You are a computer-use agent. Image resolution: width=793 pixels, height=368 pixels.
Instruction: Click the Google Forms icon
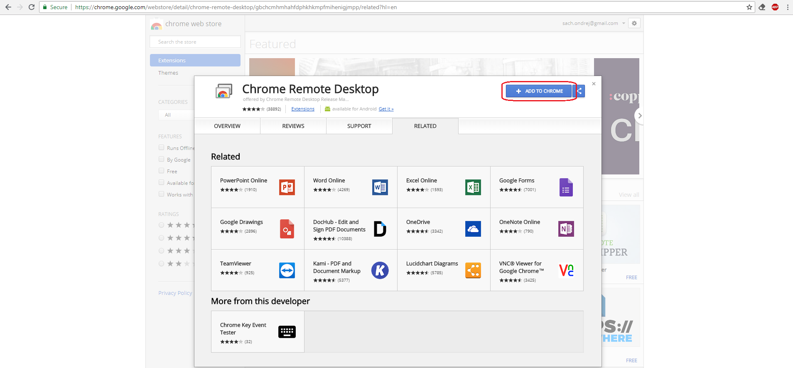(x=566, y=187)
